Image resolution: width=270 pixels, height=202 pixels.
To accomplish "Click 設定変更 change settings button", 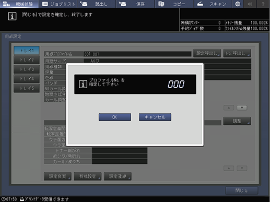I will tap(57, 176).
